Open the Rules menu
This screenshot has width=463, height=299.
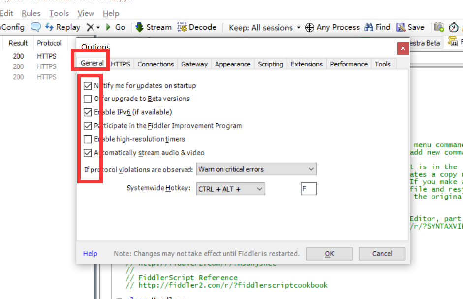point(31,13)
